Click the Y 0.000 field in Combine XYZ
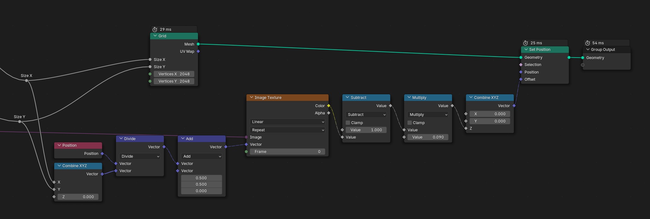The height and width of the screenshot is (219, 650). [x=490, y=121]
